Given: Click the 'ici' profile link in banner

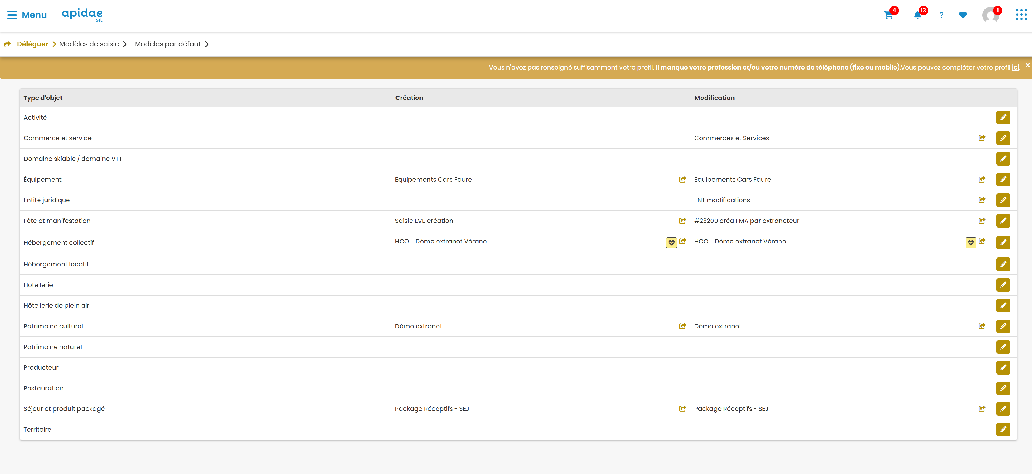Looking at the screenshot, I should click(1015, 67).
